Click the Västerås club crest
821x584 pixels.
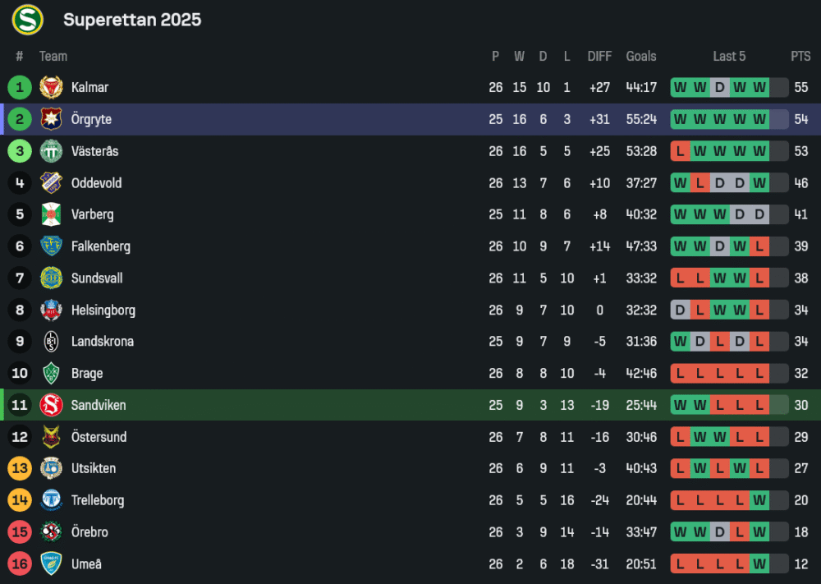tap(52, 151)
